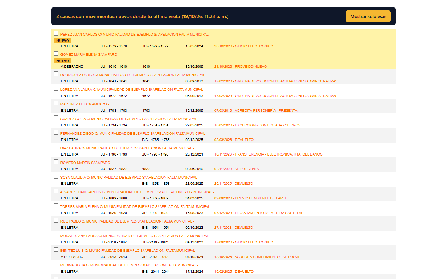
Task: Toggle checkbox next to LOPEZ ANA LAURA
Action: [x=56, y=89]
